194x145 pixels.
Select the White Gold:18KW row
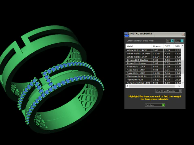coord(153,57)
